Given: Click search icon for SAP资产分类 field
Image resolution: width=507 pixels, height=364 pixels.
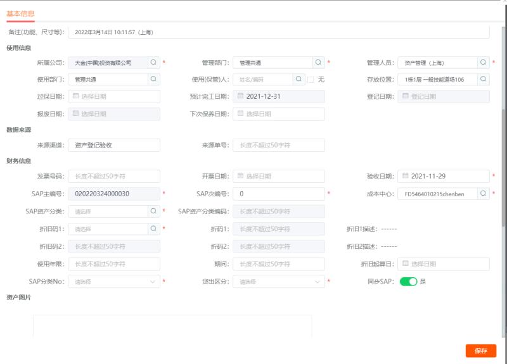Looking at the screenshot, I should [x=153, y=211].
